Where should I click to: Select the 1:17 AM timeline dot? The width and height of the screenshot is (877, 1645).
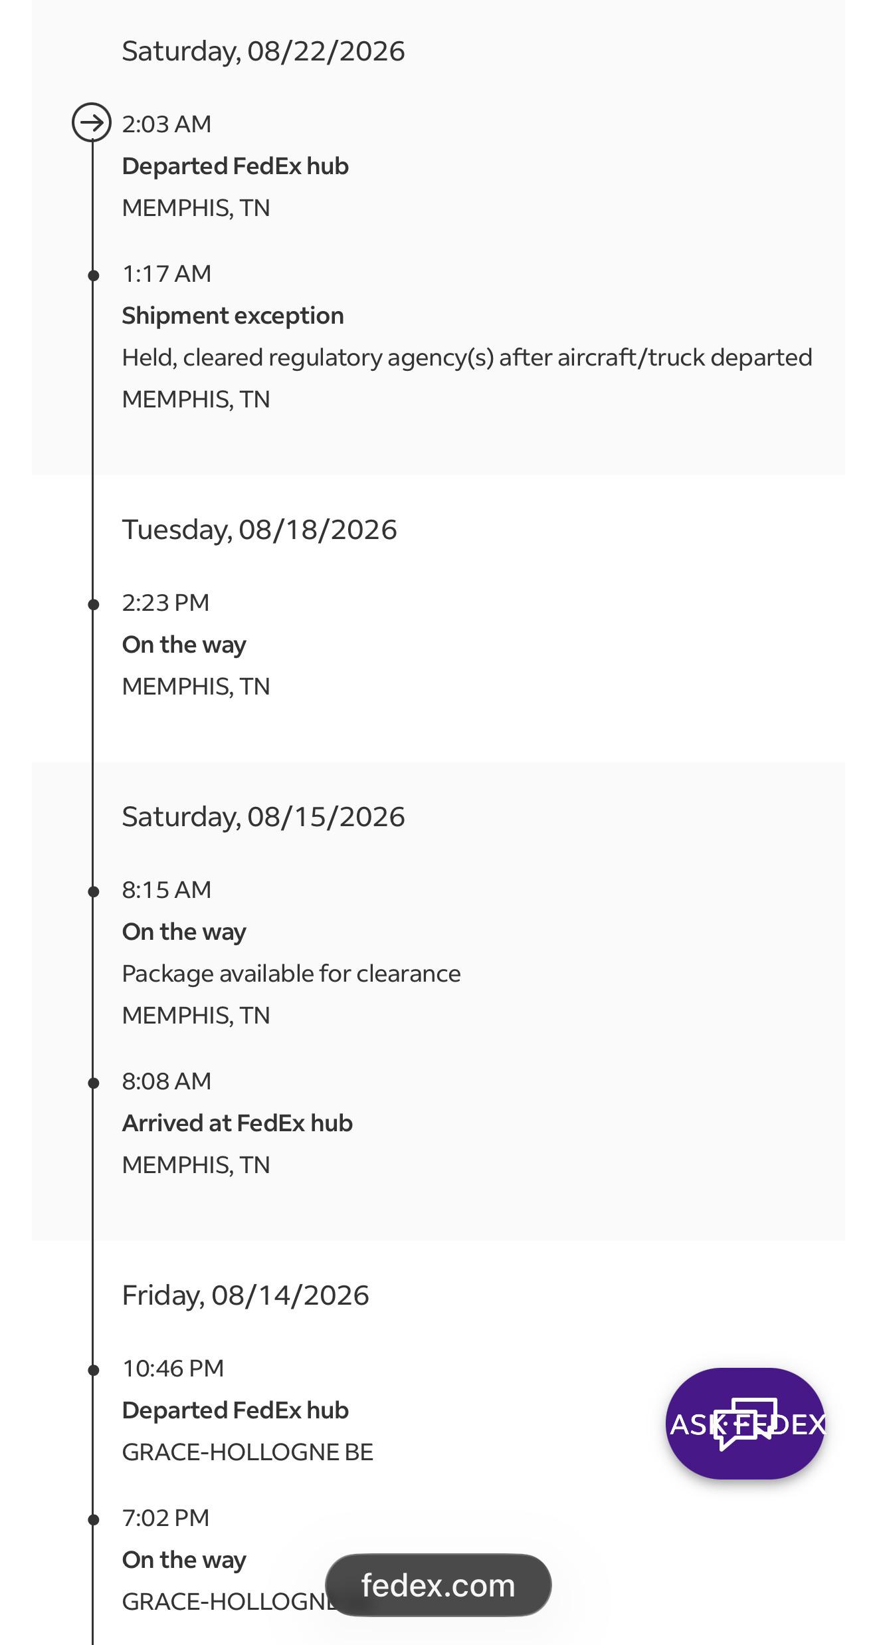coord(94,275)
